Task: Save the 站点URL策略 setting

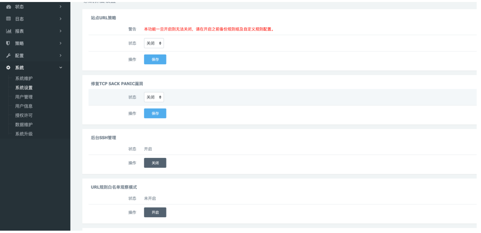Action: [155, 59]
